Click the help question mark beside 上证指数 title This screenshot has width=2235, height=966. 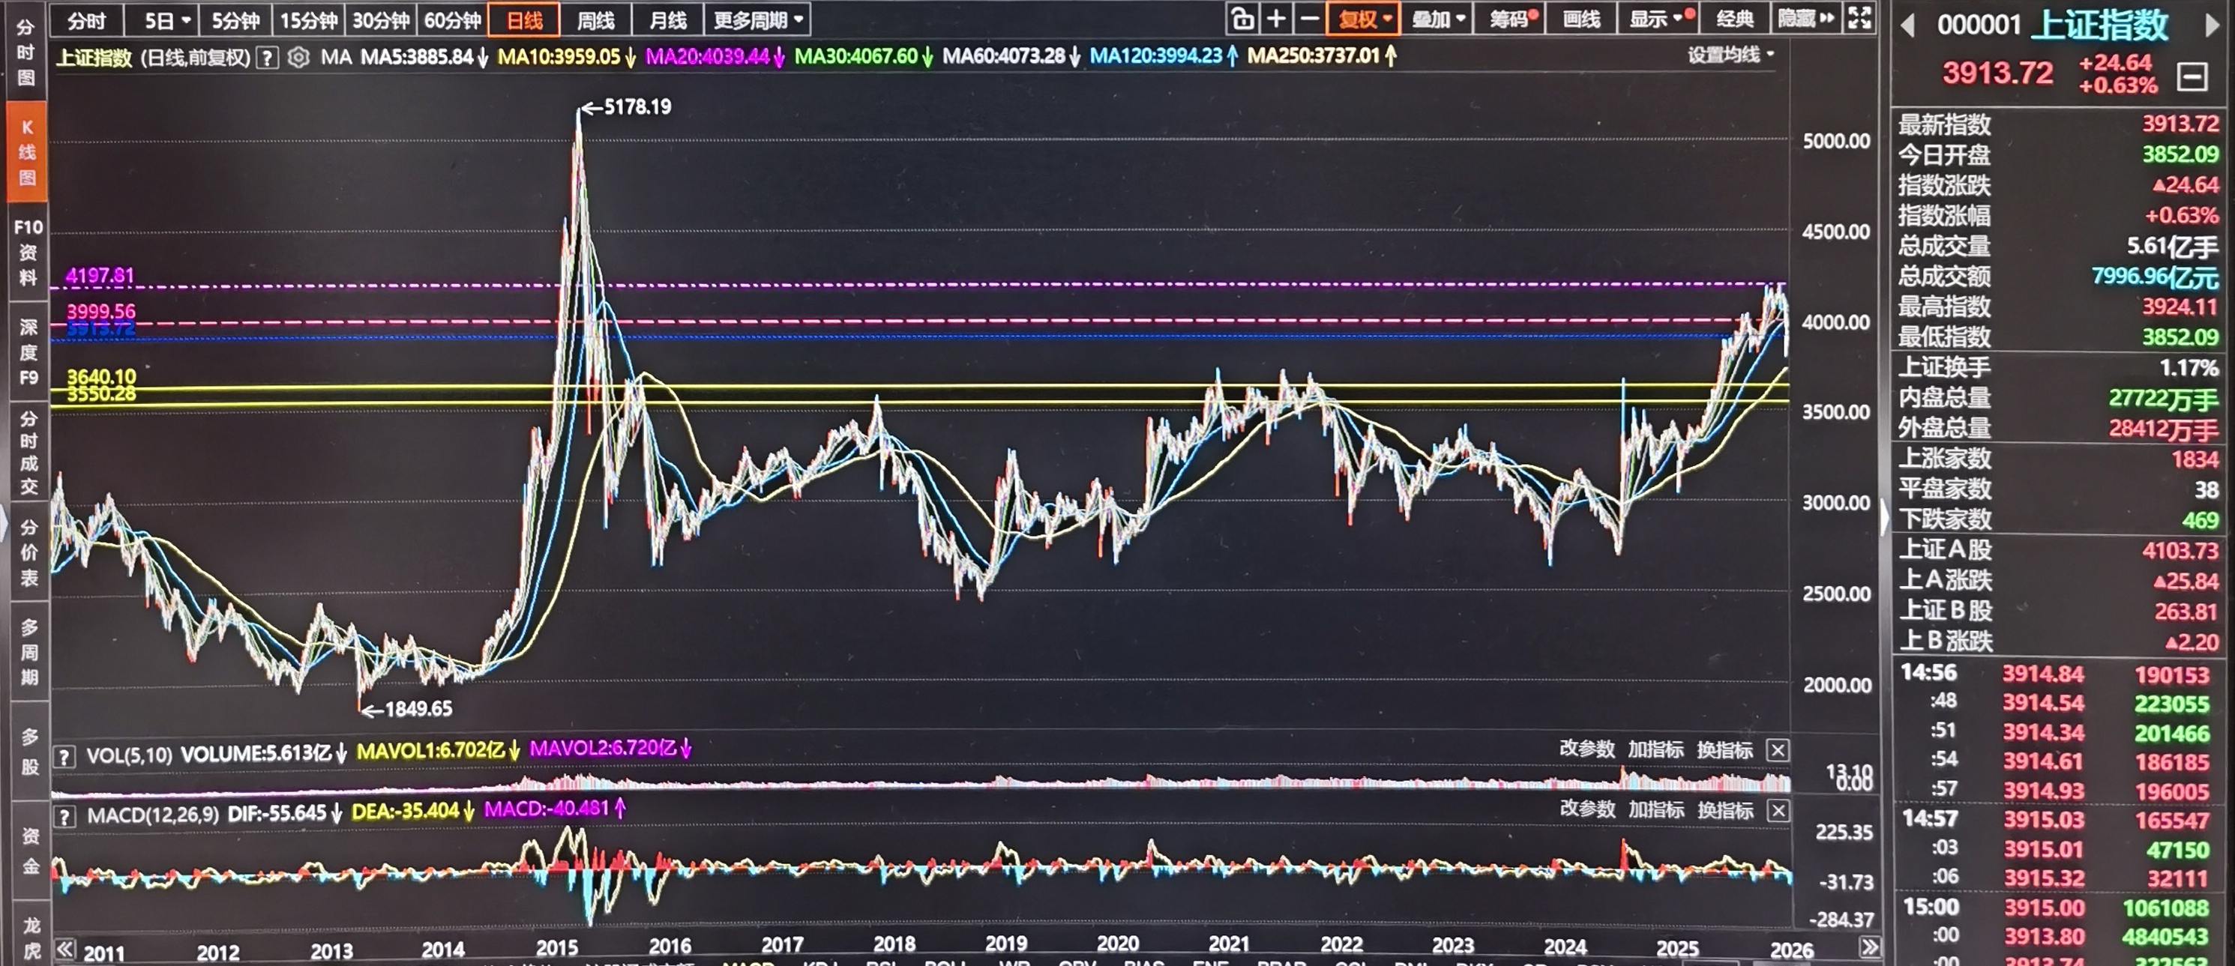268,57
